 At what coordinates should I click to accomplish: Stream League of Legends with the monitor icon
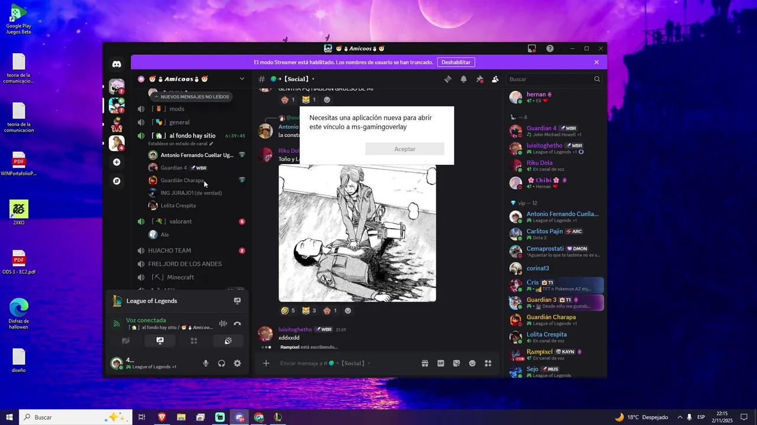[x=237, y=301]
